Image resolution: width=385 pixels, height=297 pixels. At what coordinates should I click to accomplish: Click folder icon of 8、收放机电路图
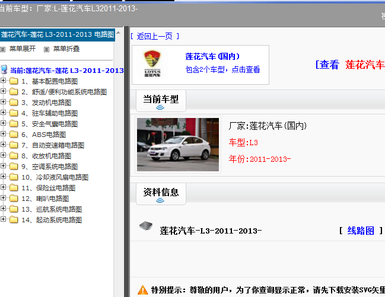14,156
